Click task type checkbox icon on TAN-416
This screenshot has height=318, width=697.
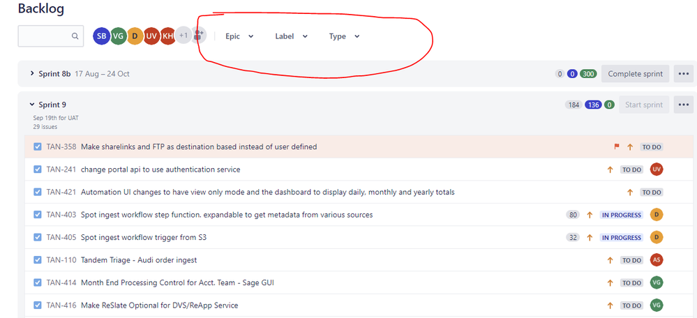coord(38,305)
